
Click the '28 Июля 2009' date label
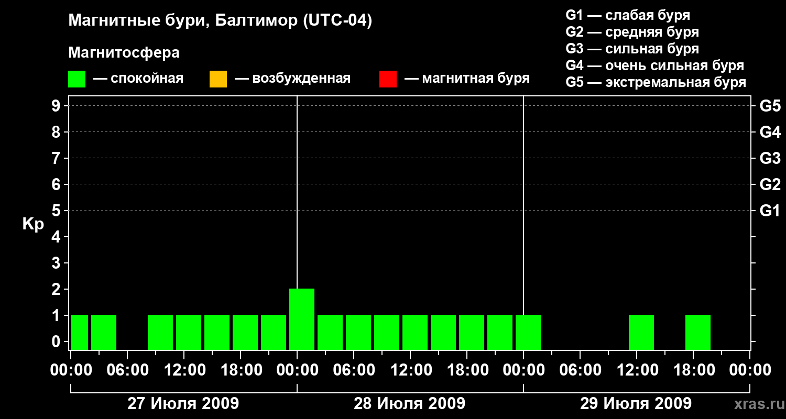click(x=410, y=404)
